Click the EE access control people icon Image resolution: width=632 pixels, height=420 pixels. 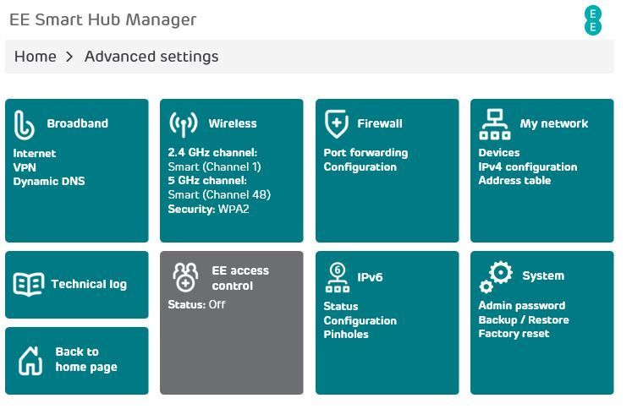coord(185,277)
